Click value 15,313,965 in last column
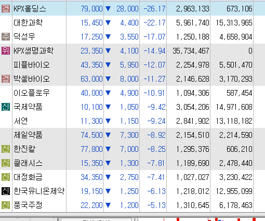The height and width of the screenshot is (221, 265). tap(234, 23)
